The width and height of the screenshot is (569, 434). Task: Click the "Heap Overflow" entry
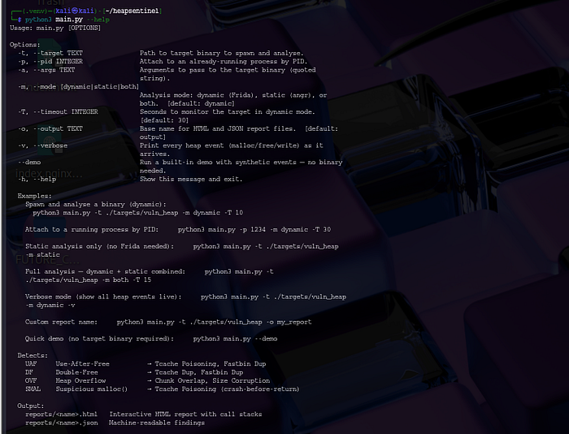click(x=80, y=380)
